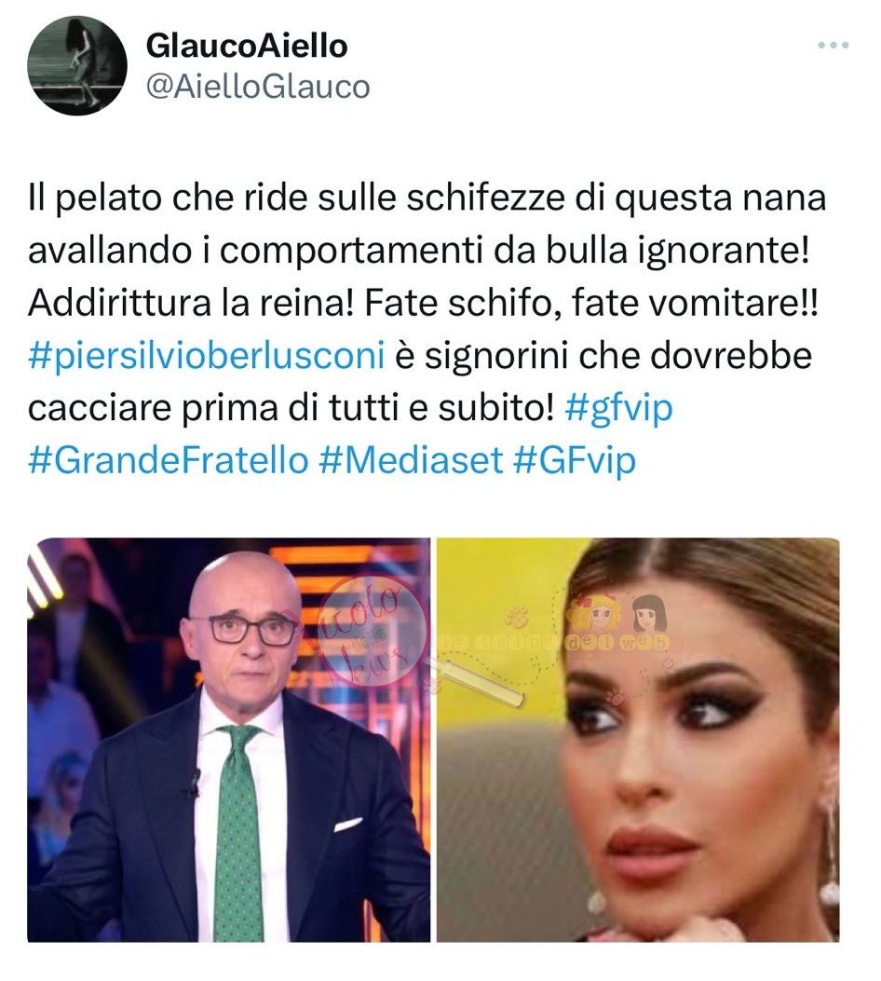Select the final #GFvip hashtag
Viewport: 881px width, 981px height.
(575, 462)
